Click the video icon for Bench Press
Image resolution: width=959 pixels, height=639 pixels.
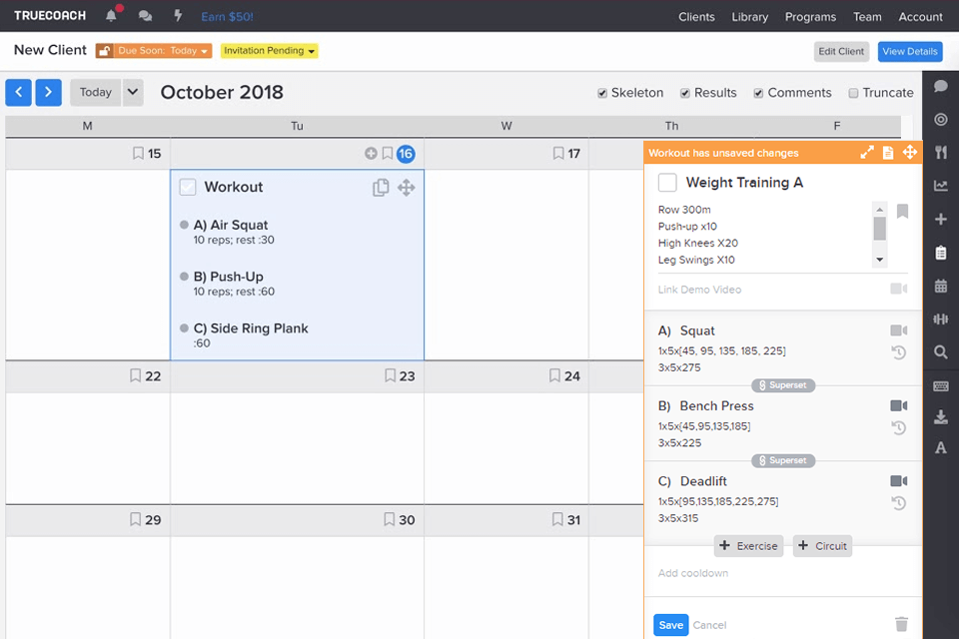click(x=898, y=406)
